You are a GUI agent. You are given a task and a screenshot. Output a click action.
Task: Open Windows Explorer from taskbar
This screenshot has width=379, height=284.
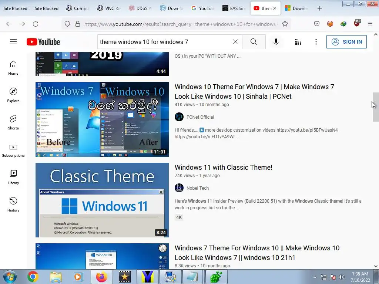tap(56, 277)
